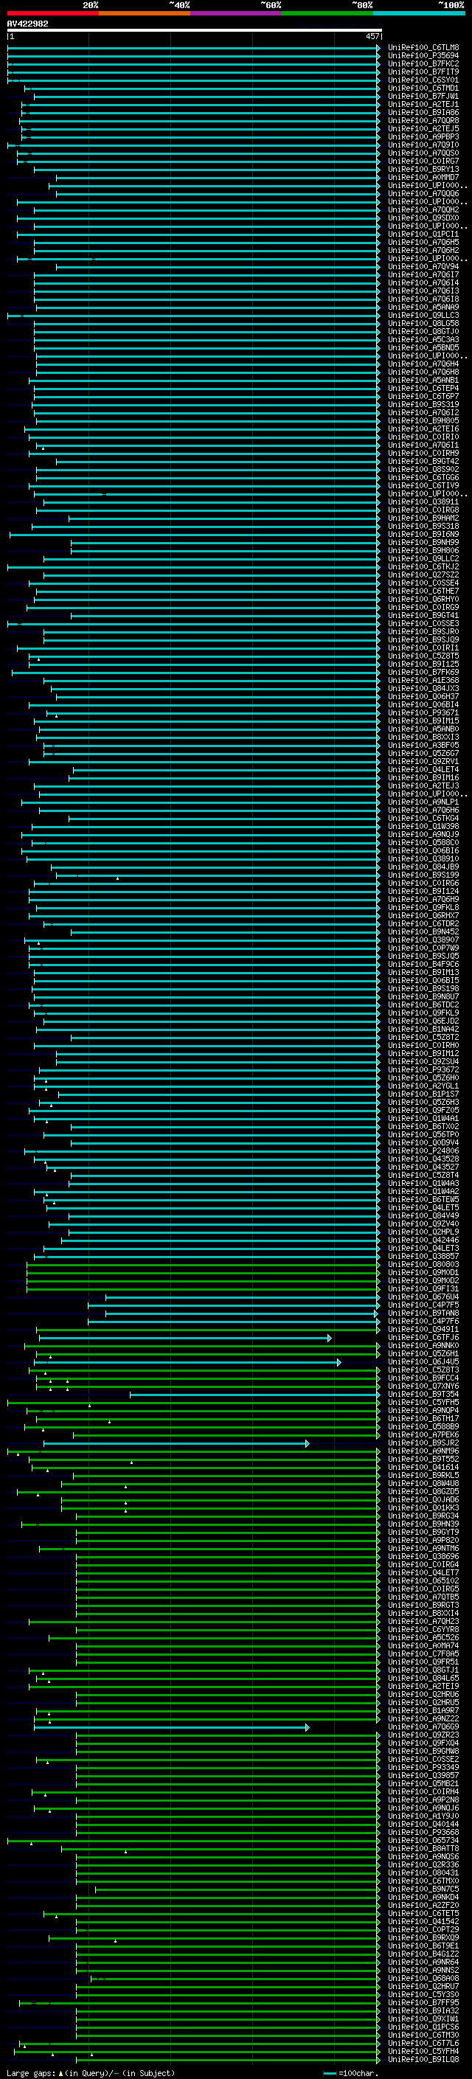Select hit label UniRef100_A7QQQ6
472x2079 pixels.
423,194
